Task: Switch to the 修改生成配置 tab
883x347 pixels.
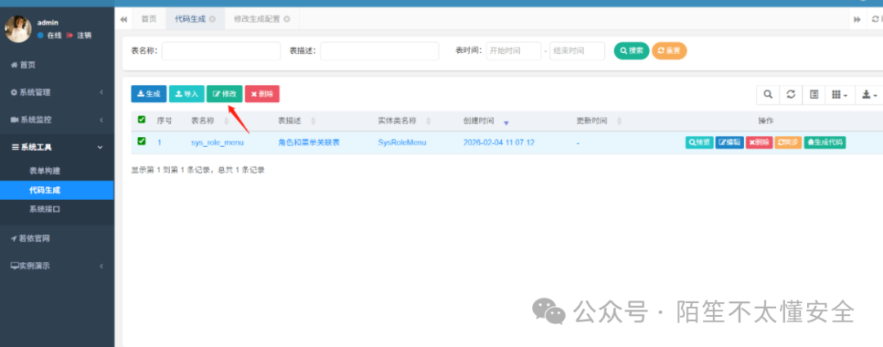Action: click(257, 19)
